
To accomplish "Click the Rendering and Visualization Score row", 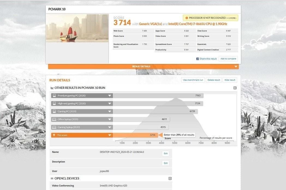I will pyautogui.click(x=133, y=45).
